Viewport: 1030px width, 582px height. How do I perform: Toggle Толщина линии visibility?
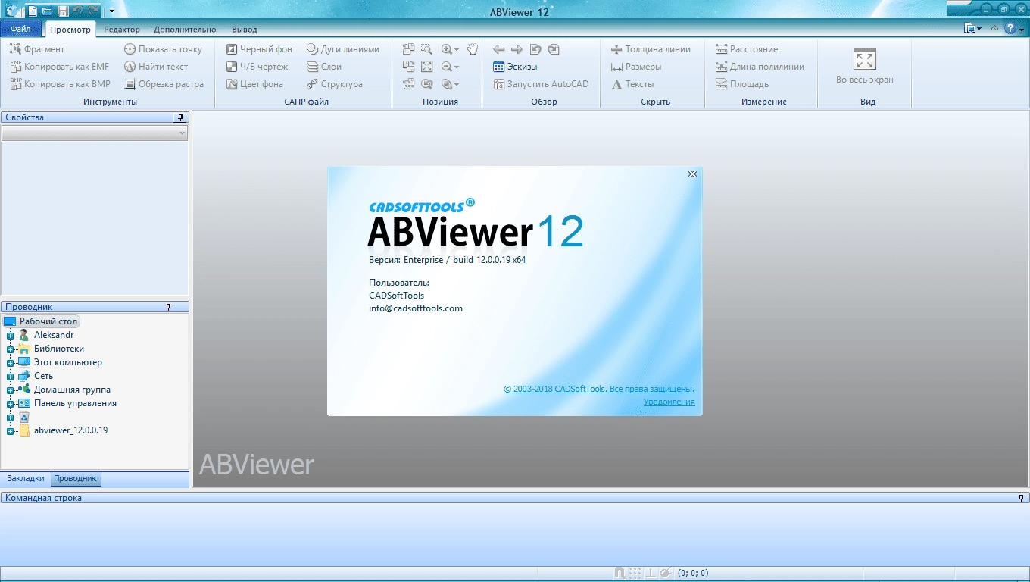651,49
